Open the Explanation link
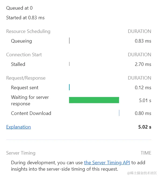158x176 pixels. (x=19, y=127)
